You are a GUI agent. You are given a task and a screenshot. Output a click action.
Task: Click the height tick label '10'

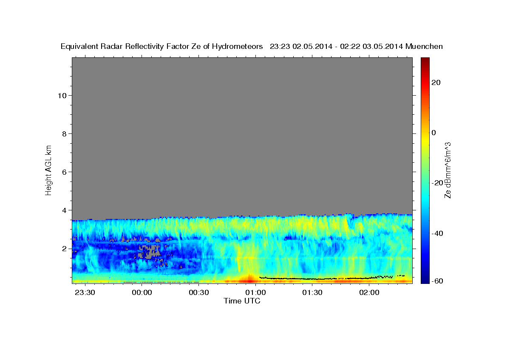coord(62,95)
